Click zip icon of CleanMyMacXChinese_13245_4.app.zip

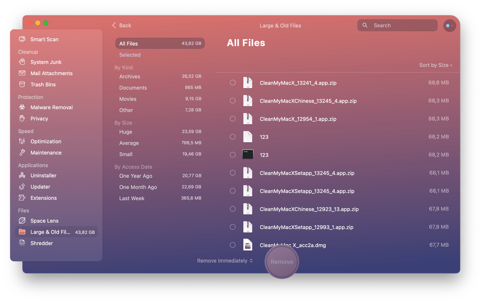pos(248,101)
